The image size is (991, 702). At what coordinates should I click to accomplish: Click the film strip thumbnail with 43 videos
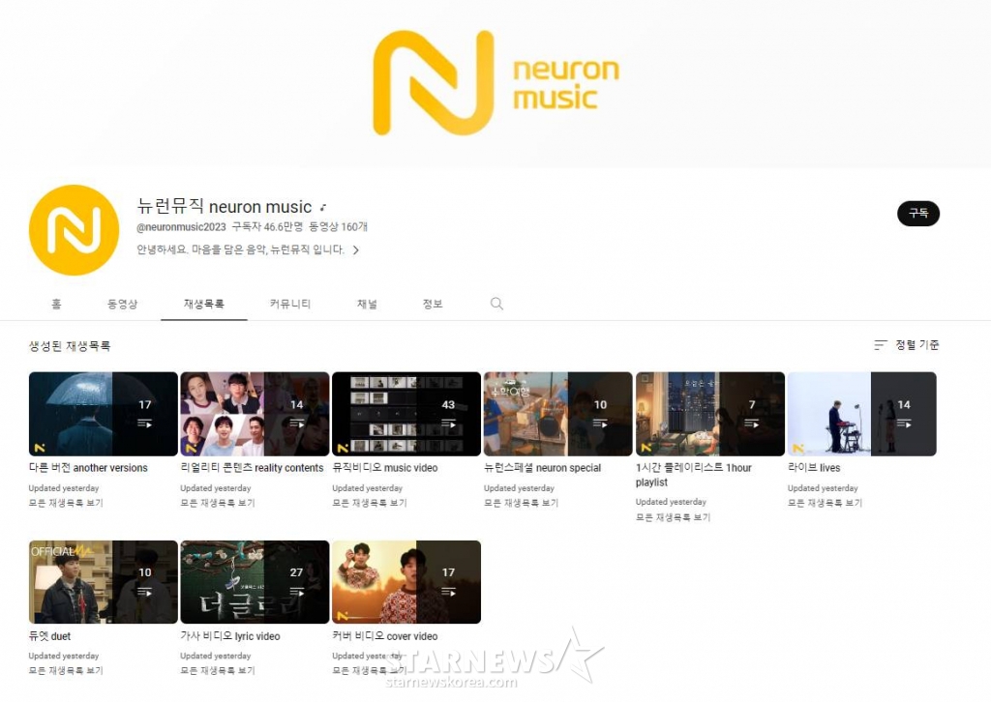(x=406, y=414)
